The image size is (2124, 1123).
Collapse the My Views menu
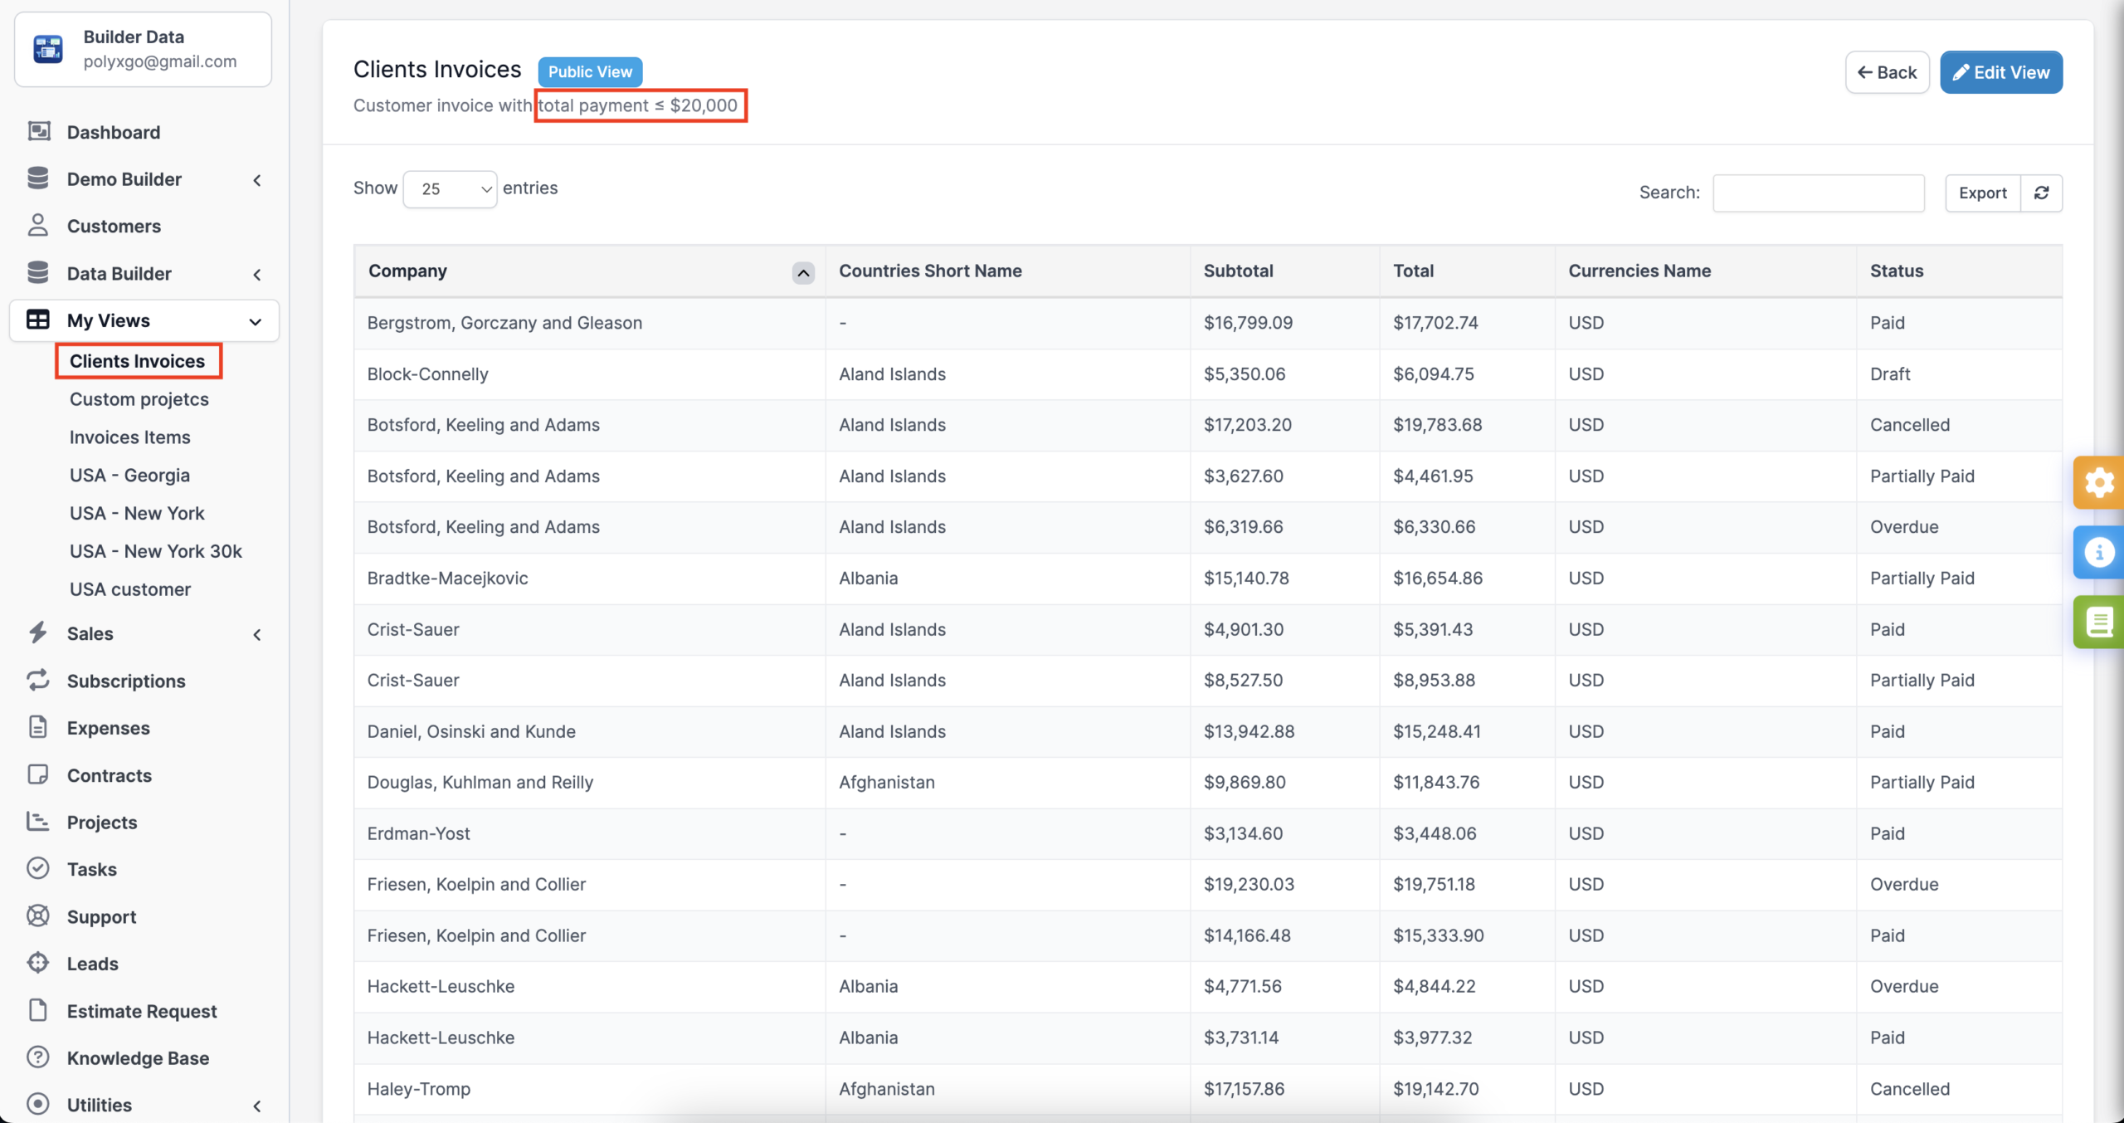256,321
